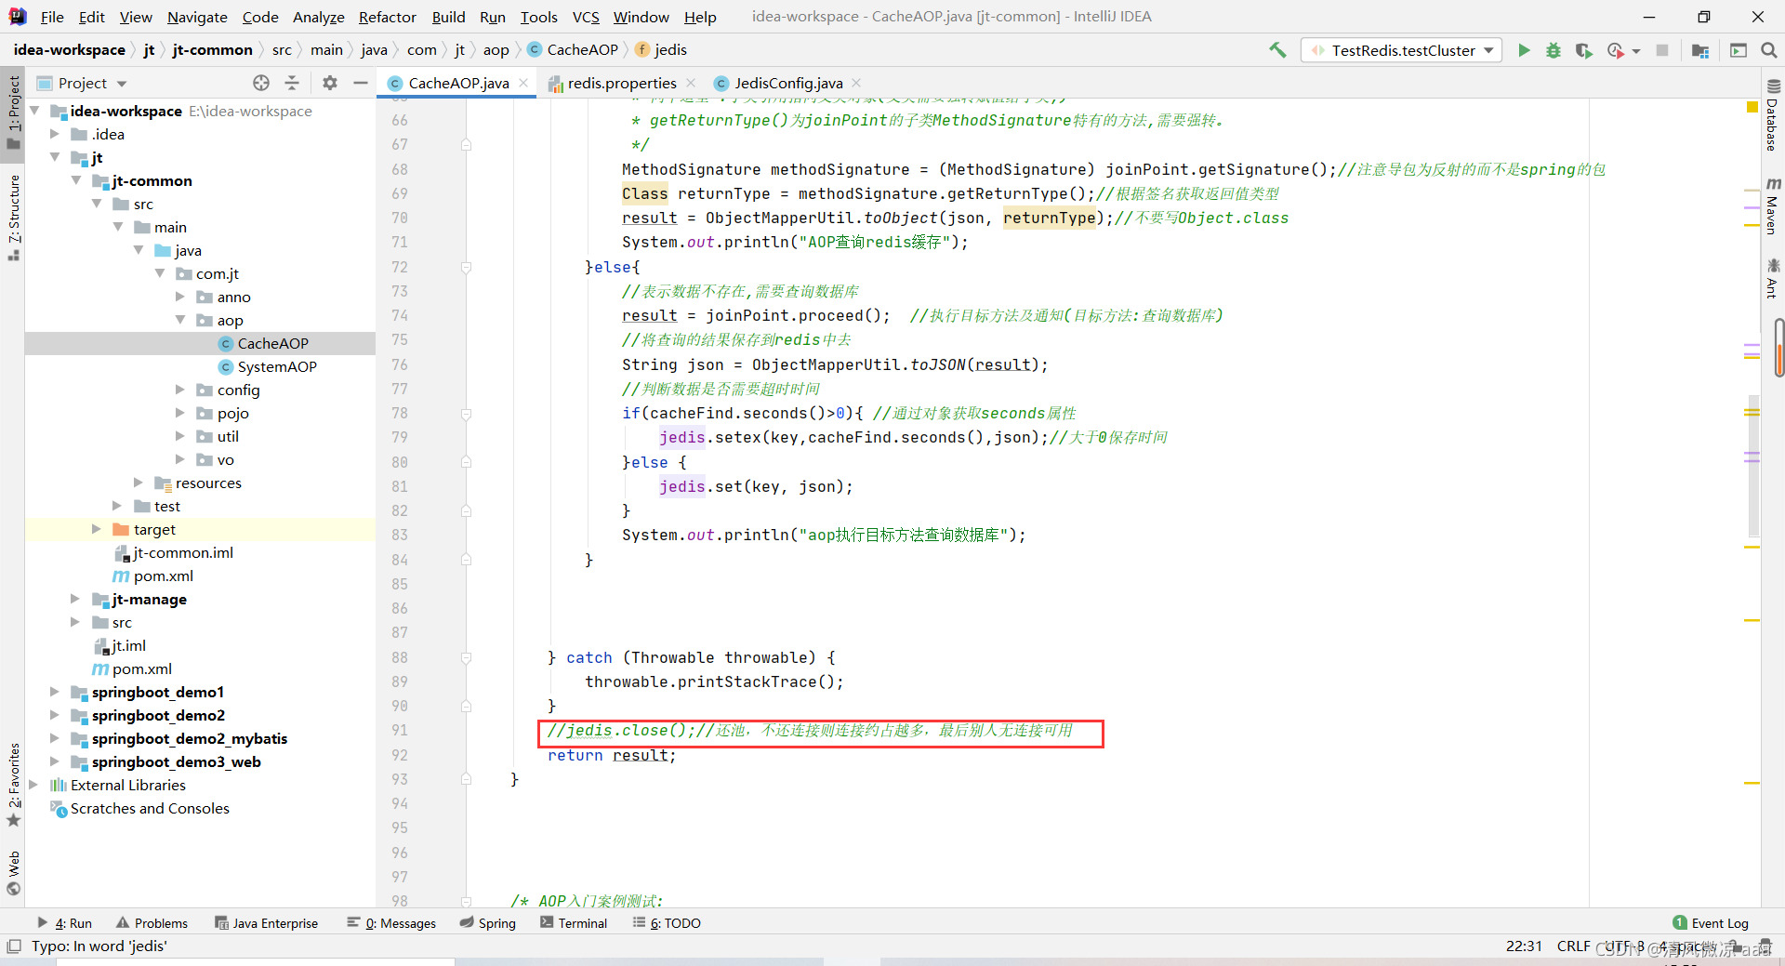The height and width of the screenshot is (966, 1785).
Task: Toggle code fold at line 78
Action: point(467,414)
